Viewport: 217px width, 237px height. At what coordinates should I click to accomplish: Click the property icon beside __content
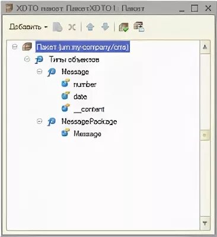click(66, 108)
